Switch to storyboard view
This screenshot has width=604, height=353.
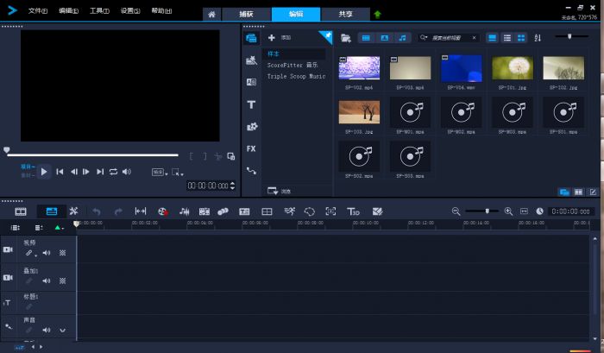pos(21,211)
